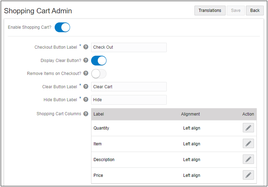This screenshot has width=268, height=187.
Task: Show help for Clear Button Label
Action: click(x=86, y=86)
